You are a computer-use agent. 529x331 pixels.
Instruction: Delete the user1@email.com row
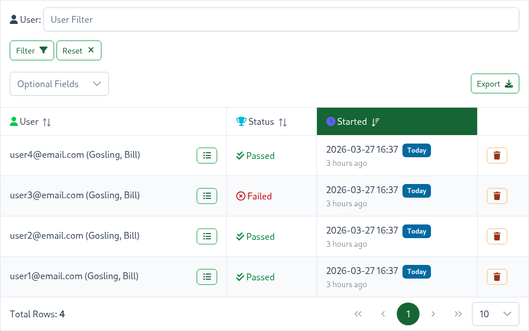[x=497, y=277]
